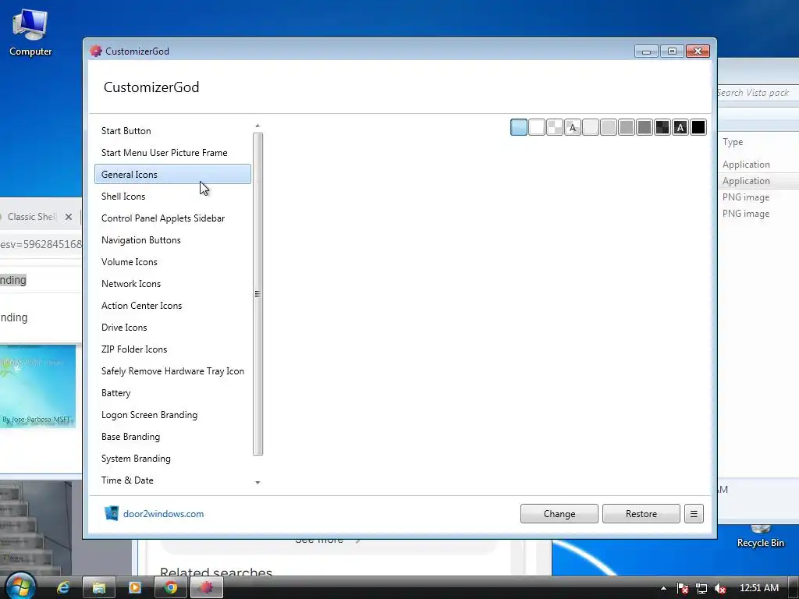Switch to Chrome from the taskbar
Viewport: 799px width, 599px height.
pos(171,588)
